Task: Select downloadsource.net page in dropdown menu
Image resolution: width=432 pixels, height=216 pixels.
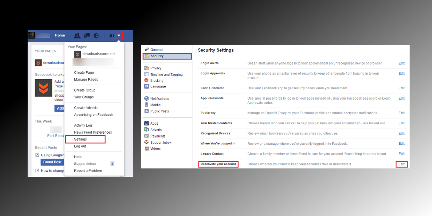Action: [x=94, y=54]
